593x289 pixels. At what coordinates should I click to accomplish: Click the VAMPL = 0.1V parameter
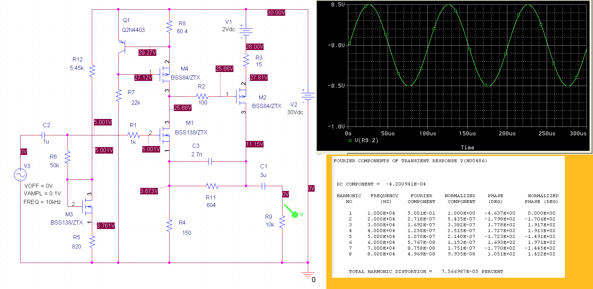42,194
